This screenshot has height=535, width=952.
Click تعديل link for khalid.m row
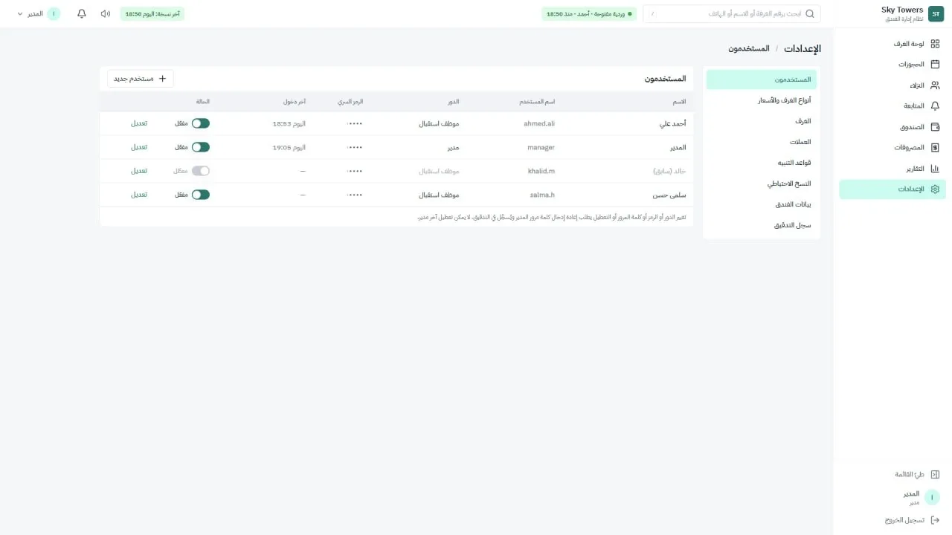point(139,171)
